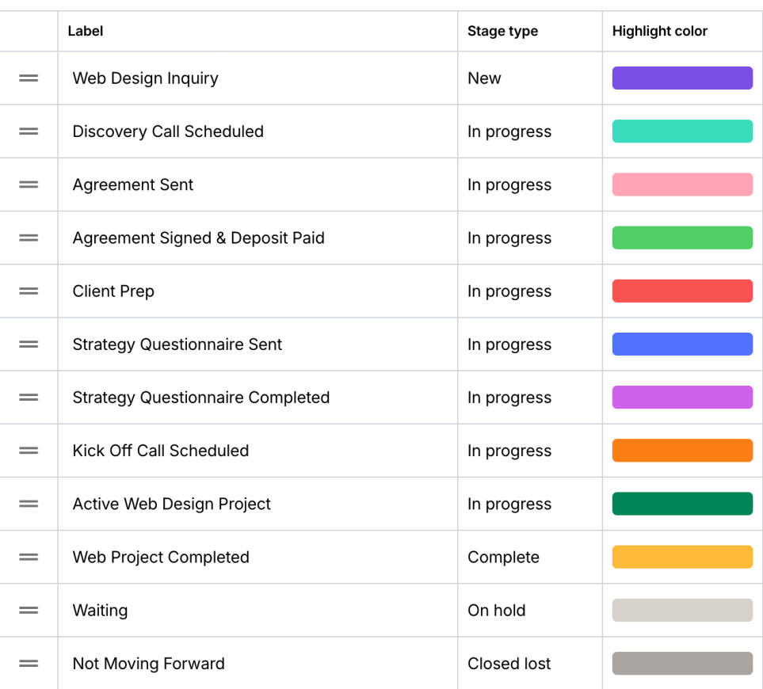Select the gray swatch for Not Moving Forward

pos(681,663)
